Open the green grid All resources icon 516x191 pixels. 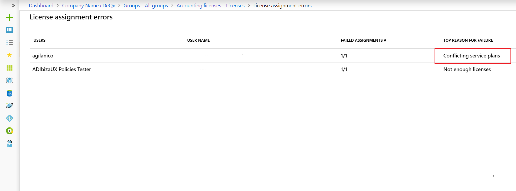point(9,68)
